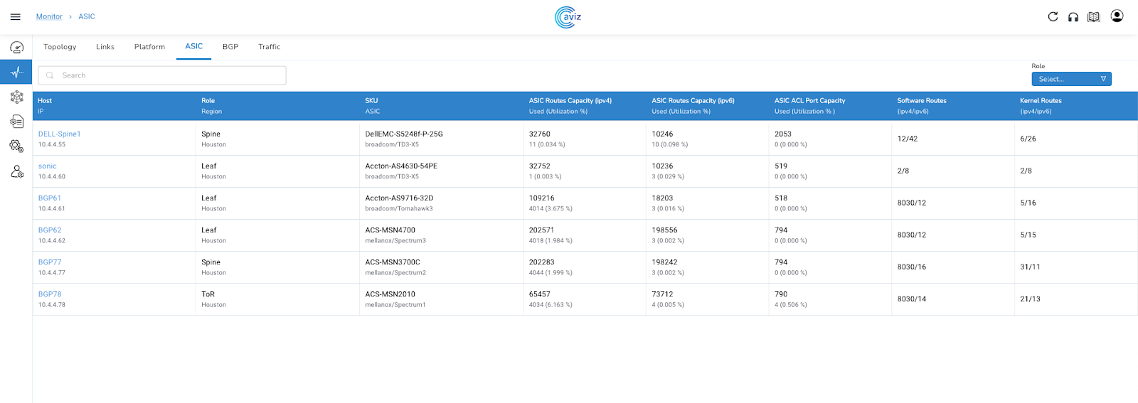Viewport: 1138px width, 403px height.
Task: Switch to the Topology tab
Action: [x=60, y=47]
